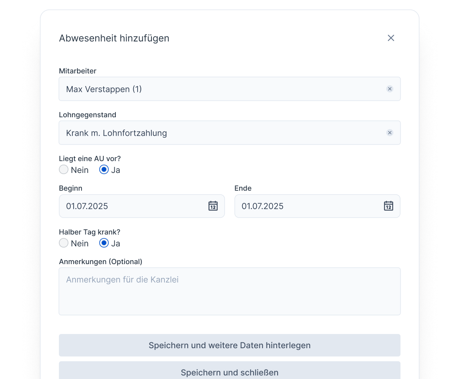Image resolution: width=459 pixels, height=379 pixels.
Task: Select Nein for Halber Tag krank
Action: coord(64,243)
